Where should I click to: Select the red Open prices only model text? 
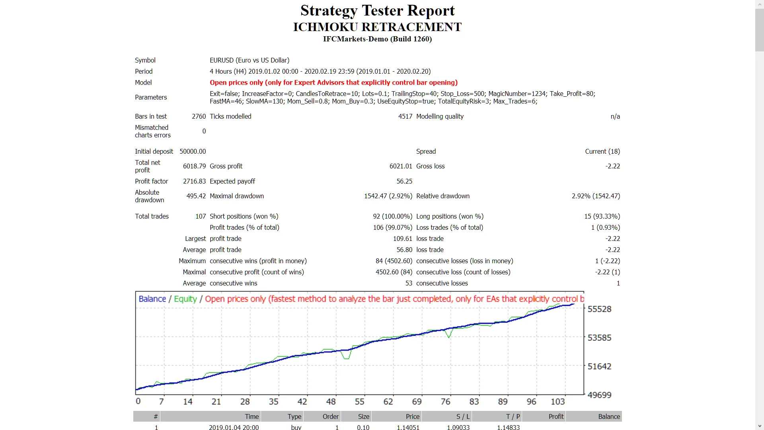tap(333, 83)
